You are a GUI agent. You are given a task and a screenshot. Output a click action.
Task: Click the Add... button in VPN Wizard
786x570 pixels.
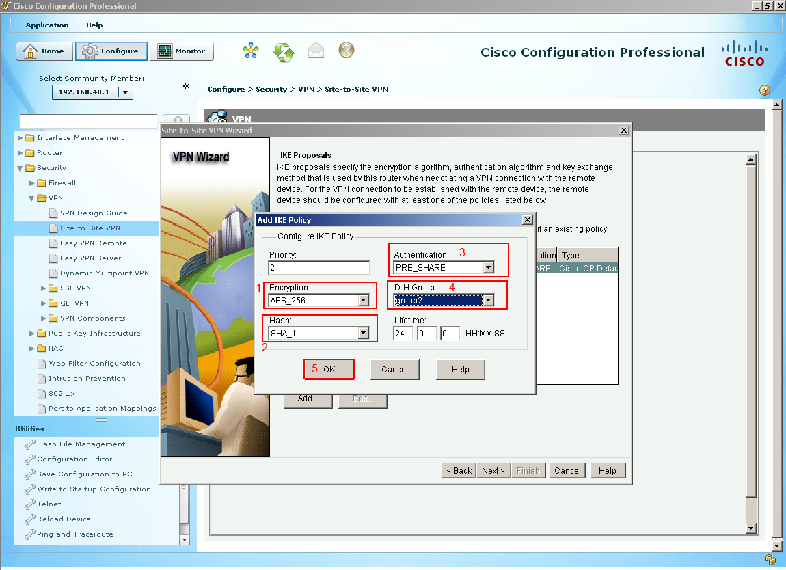coord(308,400)
